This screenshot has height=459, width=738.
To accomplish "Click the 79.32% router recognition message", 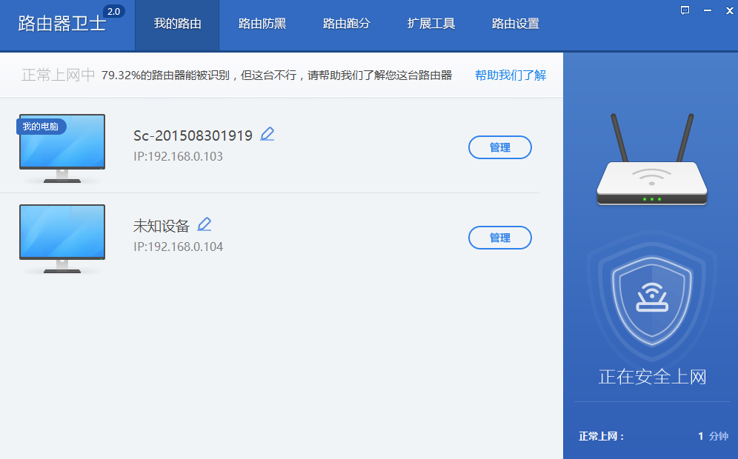I will (x=277, y=76).
